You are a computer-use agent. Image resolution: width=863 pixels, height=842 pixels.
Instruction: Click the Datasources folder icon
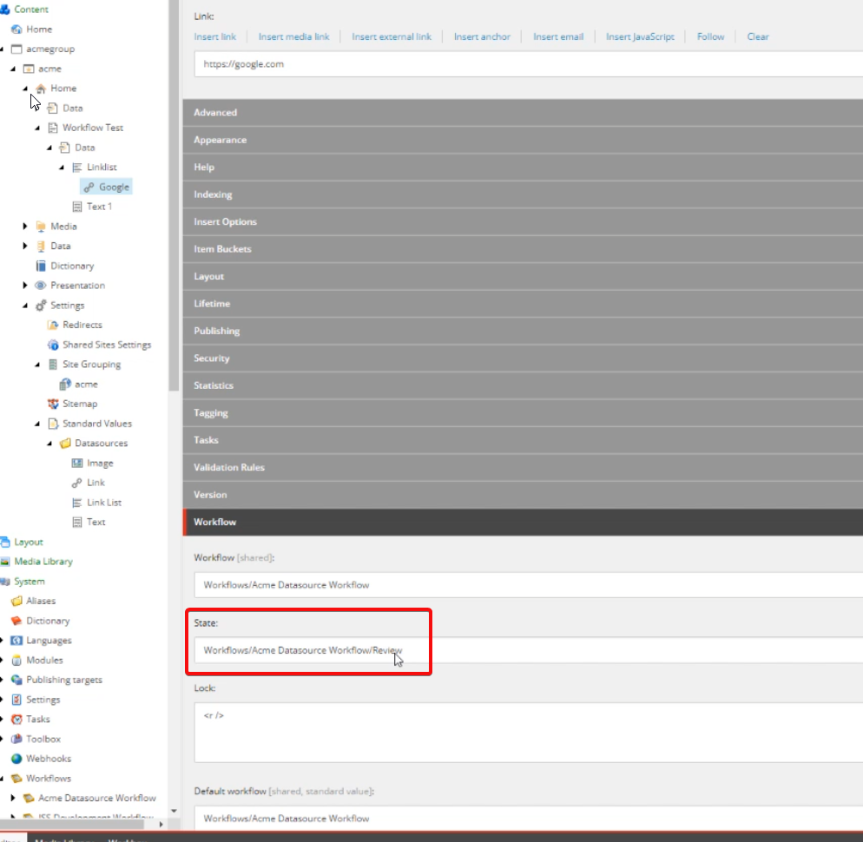tap(65, 444)
